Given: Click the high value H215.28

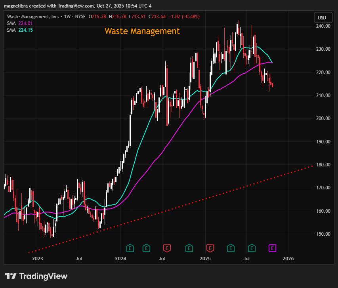Looking at the screenshot, I should [x=117, y=17].
